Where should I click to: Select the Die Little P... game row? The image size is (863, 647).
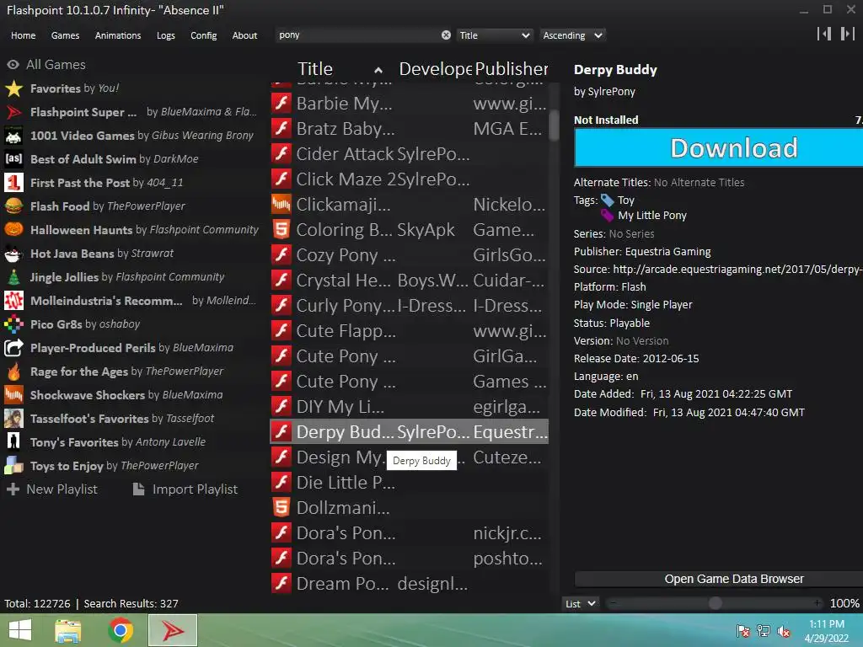tap(410, 483)
